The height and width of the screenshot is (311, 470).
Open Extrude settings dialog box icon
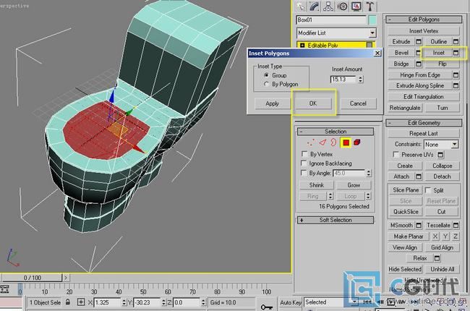419,42
